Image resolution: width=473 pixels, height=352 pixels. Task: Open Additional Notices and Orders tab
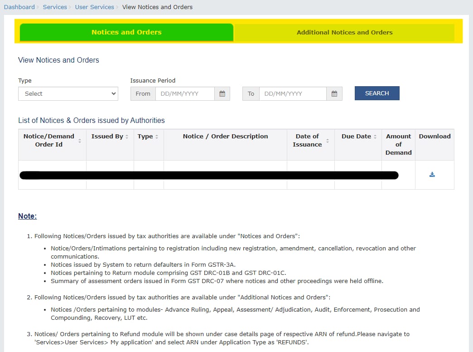tap(344, 32)
